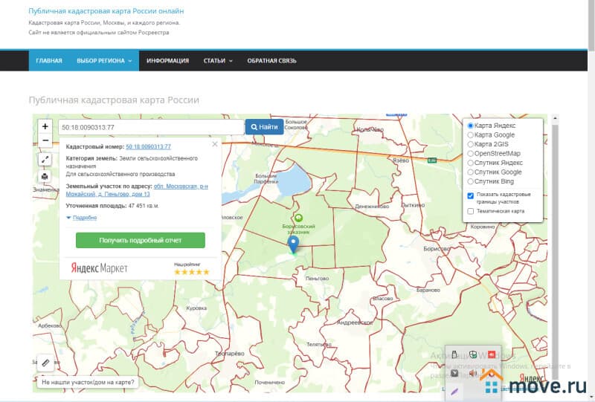
Task: Uncheck Показать кадастровые границы участков
Action: tap(471, 195)
